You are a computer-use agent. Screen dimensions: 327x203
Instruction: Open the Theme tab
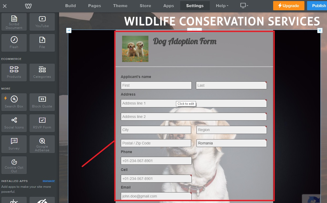[120, 6]
